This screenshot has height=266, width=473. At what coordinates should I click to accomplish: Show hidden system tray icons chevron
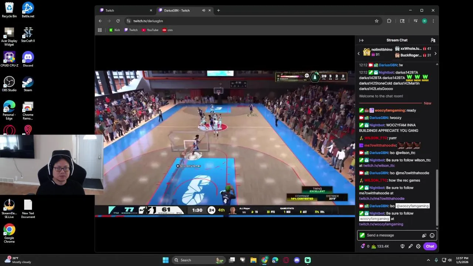click(429, 260)
